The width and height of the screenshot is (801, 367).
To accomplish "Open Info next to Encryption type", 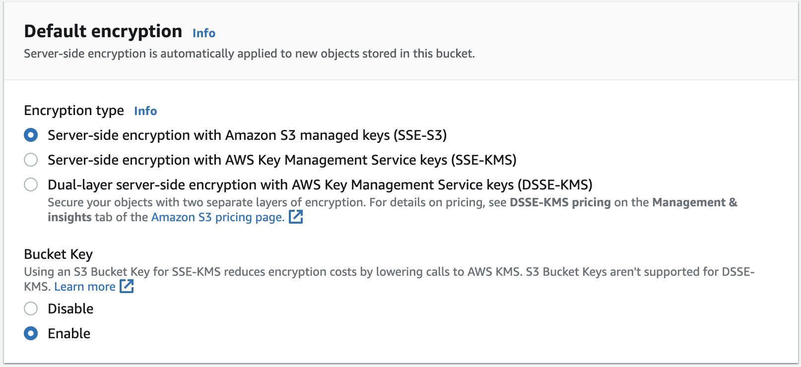I will tap(145, 111).
